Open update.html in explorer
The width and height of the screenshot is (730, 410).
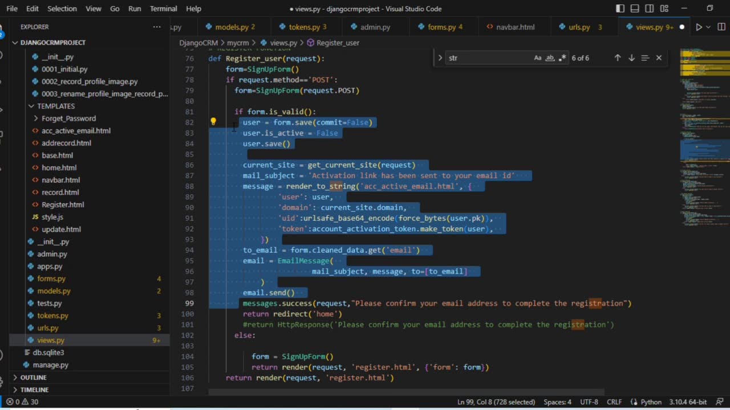(x=61, y=229)
